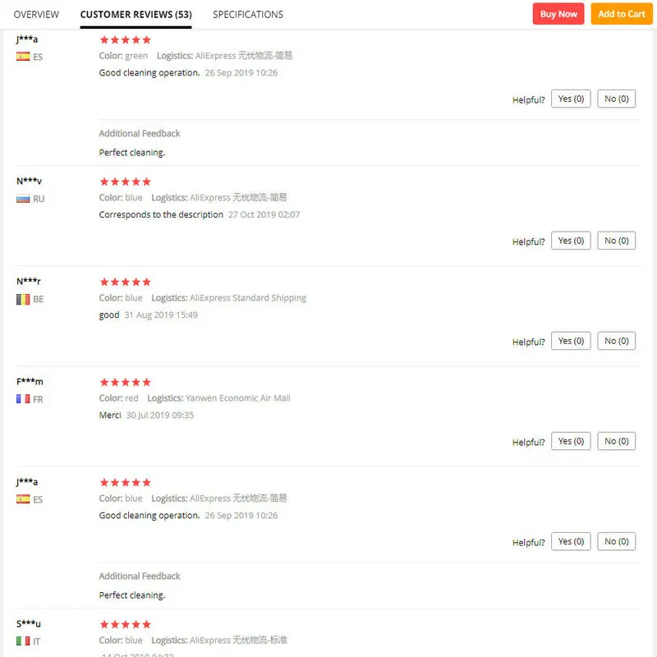Click the Spain flag icon beside first J***a review
The image size is (657, 657).
click(x=23, y=57)
